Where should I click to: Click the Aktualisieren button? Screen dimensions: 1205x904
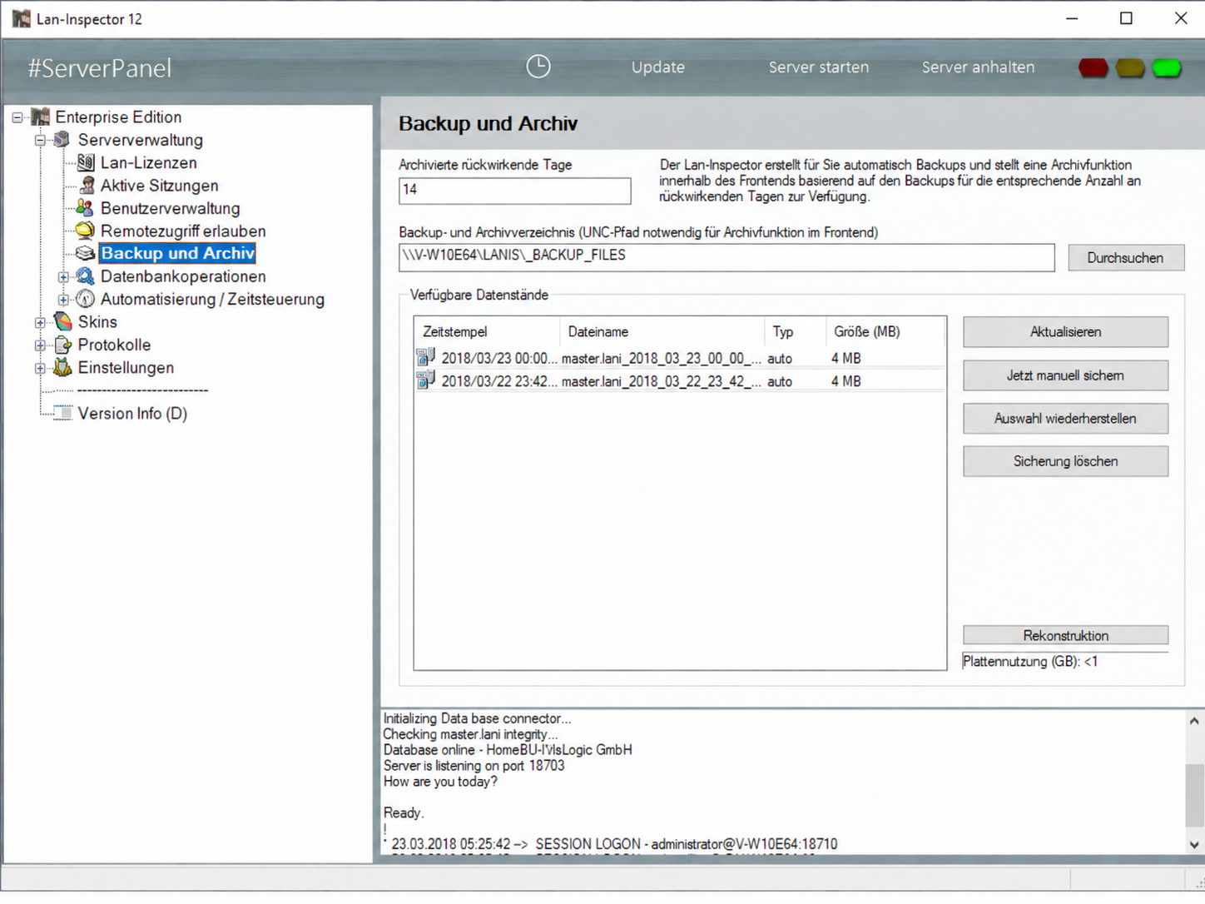pos(1065,331)
